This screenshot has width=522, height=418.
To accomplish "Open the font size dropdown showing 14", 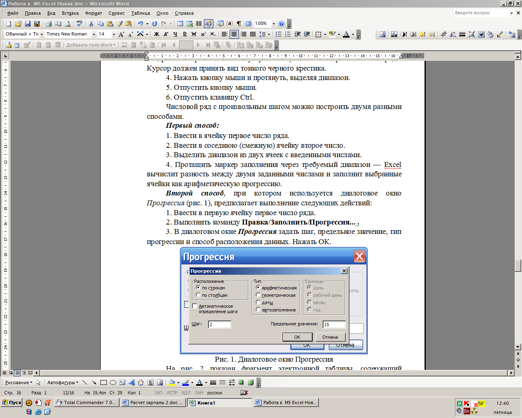I will (114, 34).
